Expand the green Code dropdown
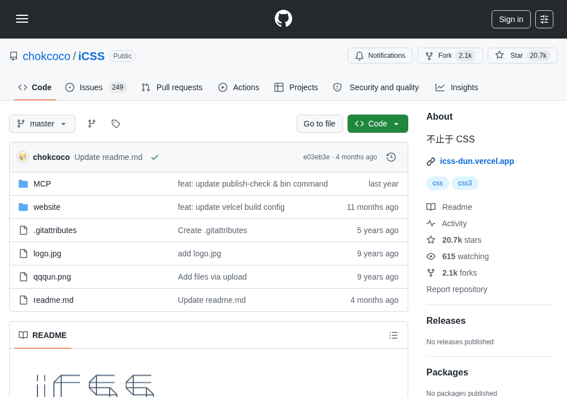 (x=378, y=124)
